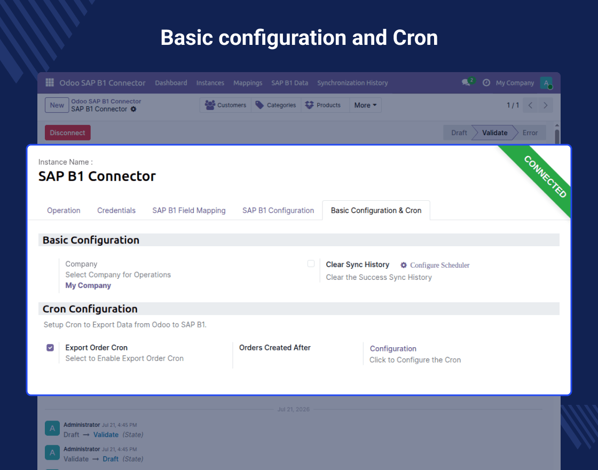The height and width of the screenshot is (470, 598).
Task: Open the SAP B1 Data menu
Action: coord(290,83)
